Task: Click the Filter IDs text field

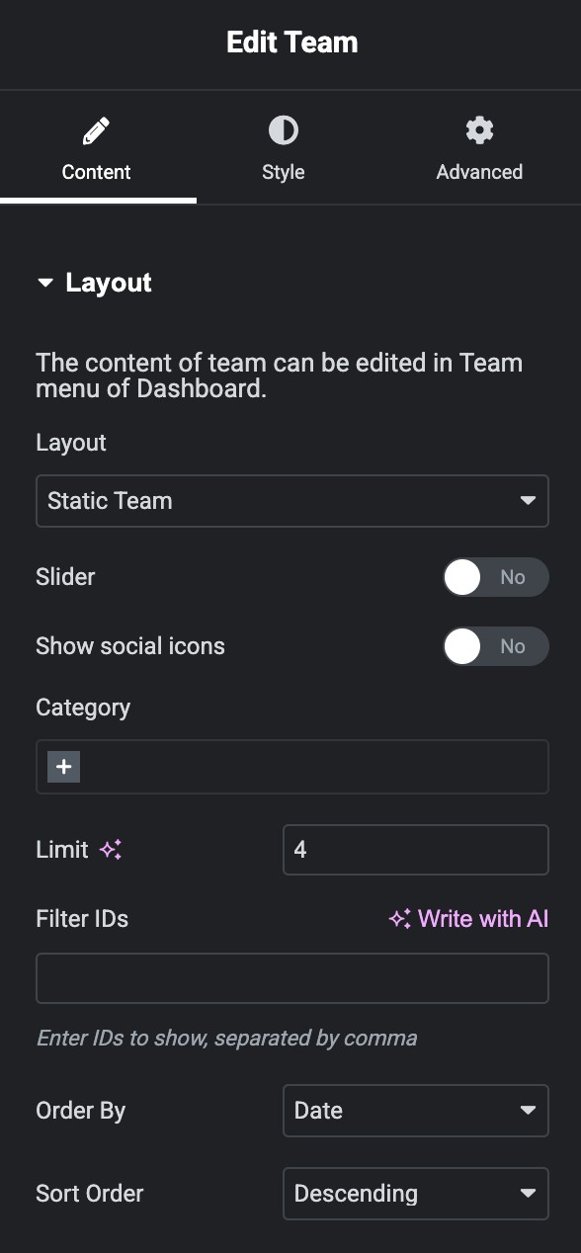Action: pos(292,978)
